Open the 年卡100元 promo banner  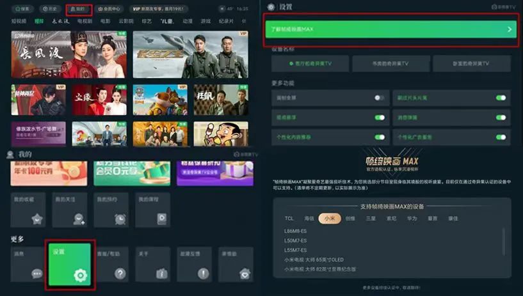coord(49,173)
